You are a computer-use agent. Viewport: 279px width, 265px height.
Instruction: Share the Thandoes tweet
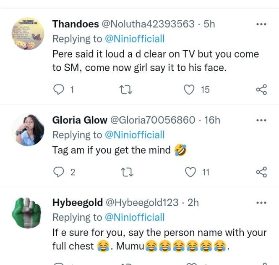pos(261,89)
